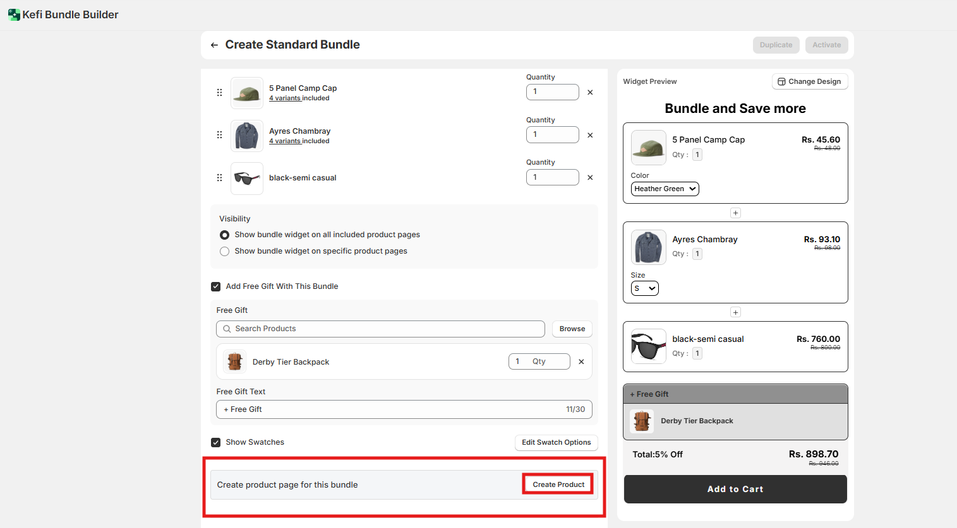957x528 pixels.
Task: Remove Derby Tier Backpack free gift
Action: pyautogui.click(x=581, y=361)
